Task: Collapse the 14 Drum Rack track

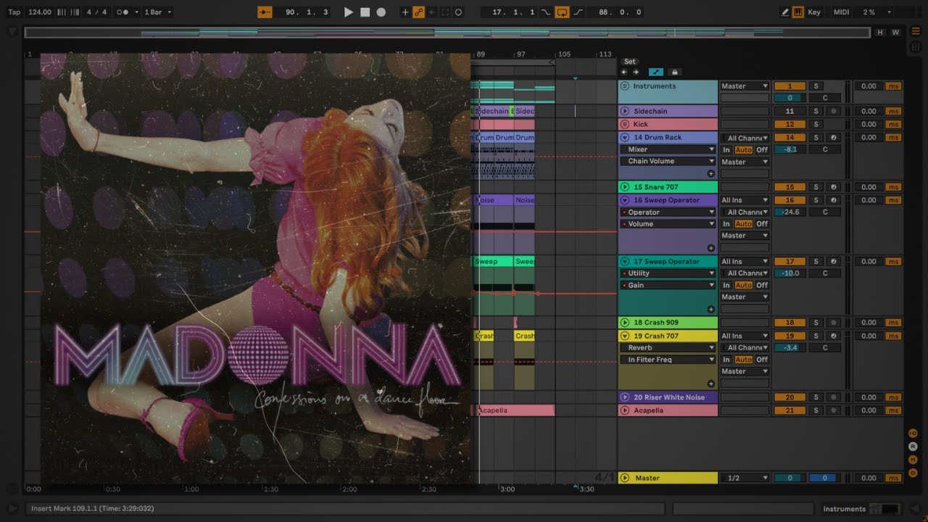Action: pyautogui.click(x=625, y=137)
